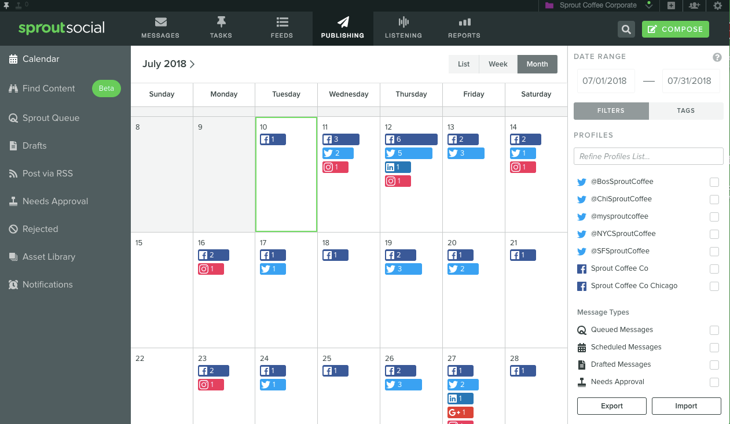
Task: Click the green Compose button
Action: point(676,30)
